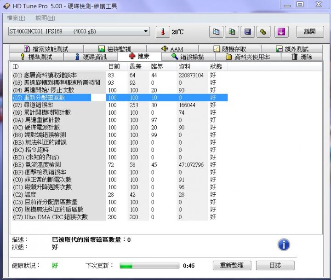Click the thermometer temperature icon
Screen dimensions: 331x280
[x=163, y=32]
